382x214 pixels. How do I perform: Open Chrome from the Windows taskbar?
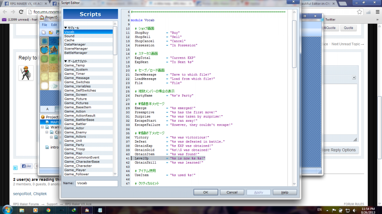[x=48, y=210]
